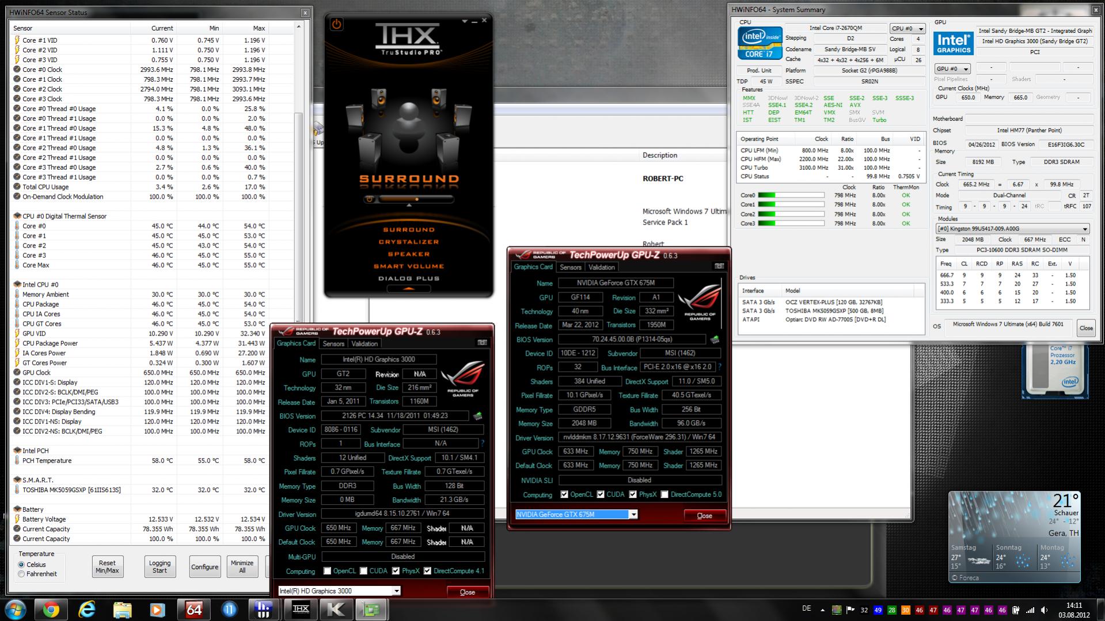Toggle OpenCL checkbox in NVIDIA GPU-Z
Image resolution: width=1105 pixels, height=621 pixels.
click(x=564, y=494)
